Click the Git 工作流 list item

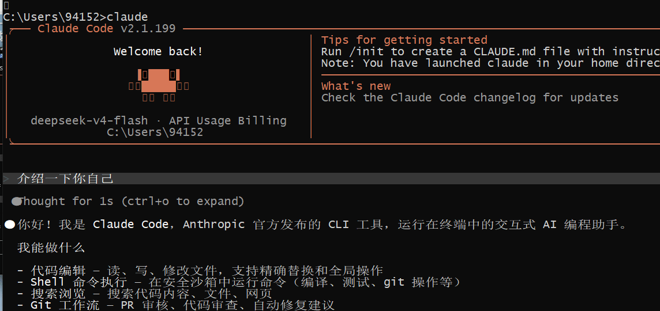176,305
